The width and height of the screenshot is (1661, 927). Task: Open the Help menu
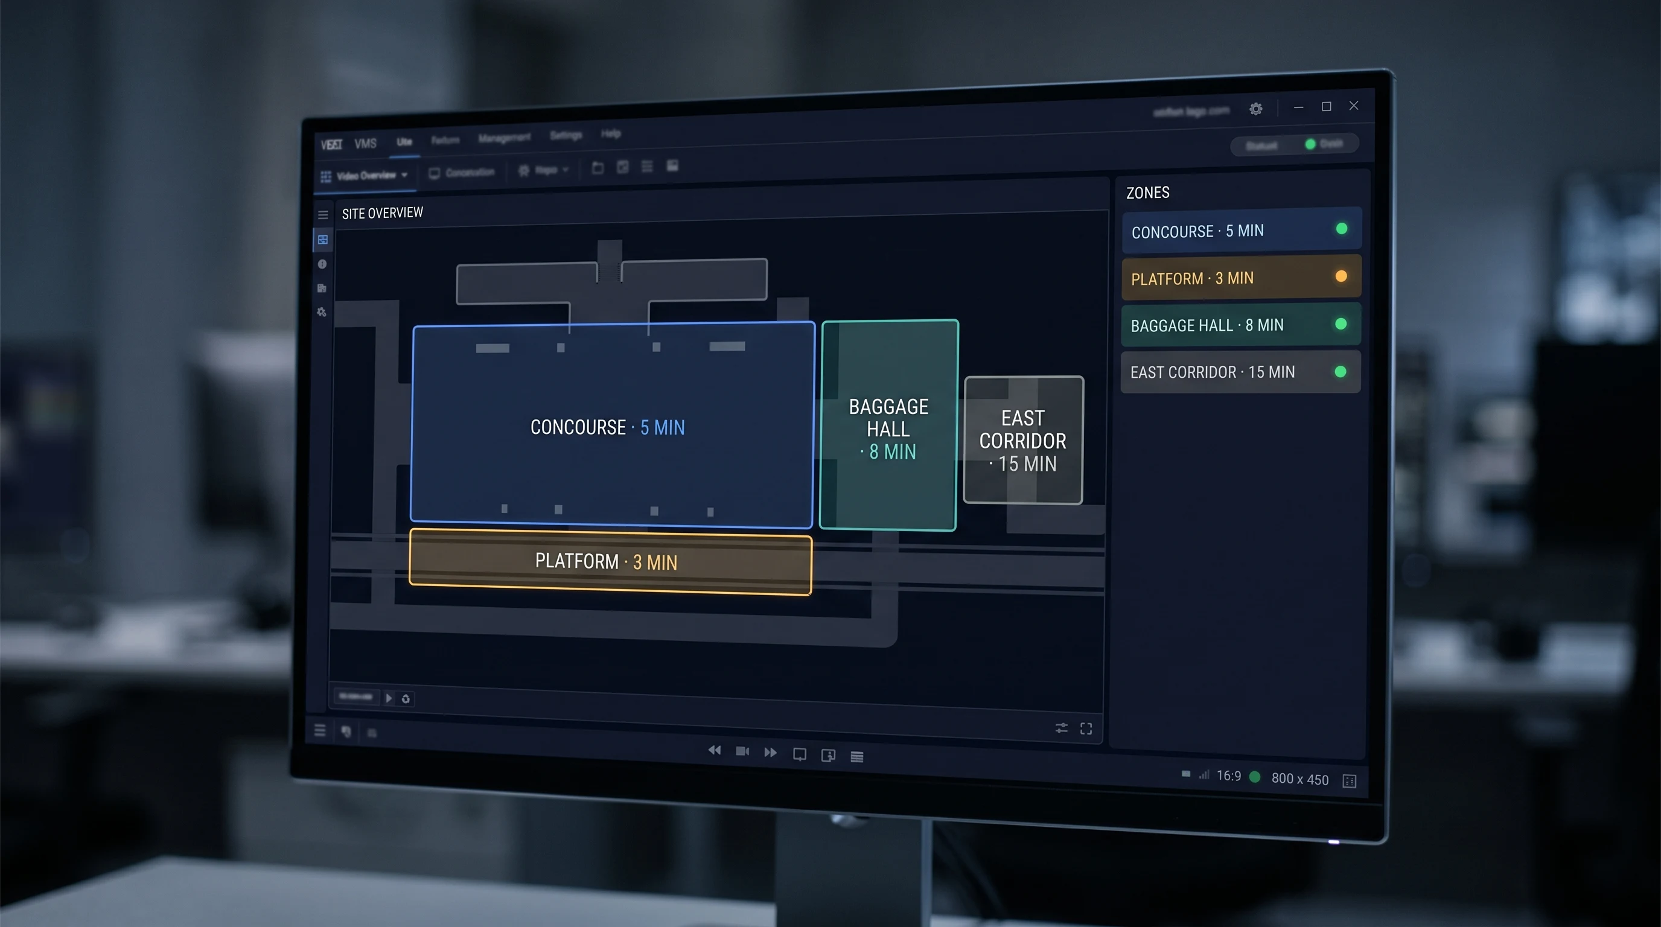(x=611, y=133)
